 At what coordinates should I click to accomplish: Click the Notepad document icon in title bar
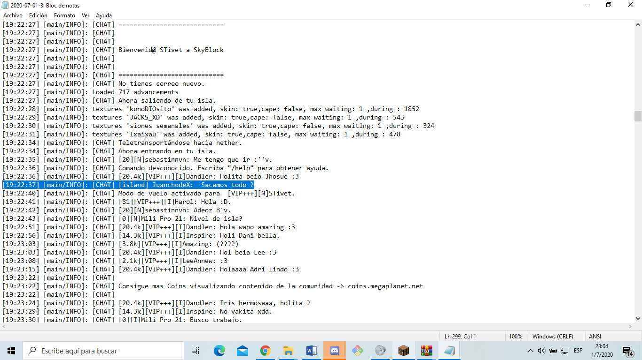pyautogui.click(x=5, y=5)
